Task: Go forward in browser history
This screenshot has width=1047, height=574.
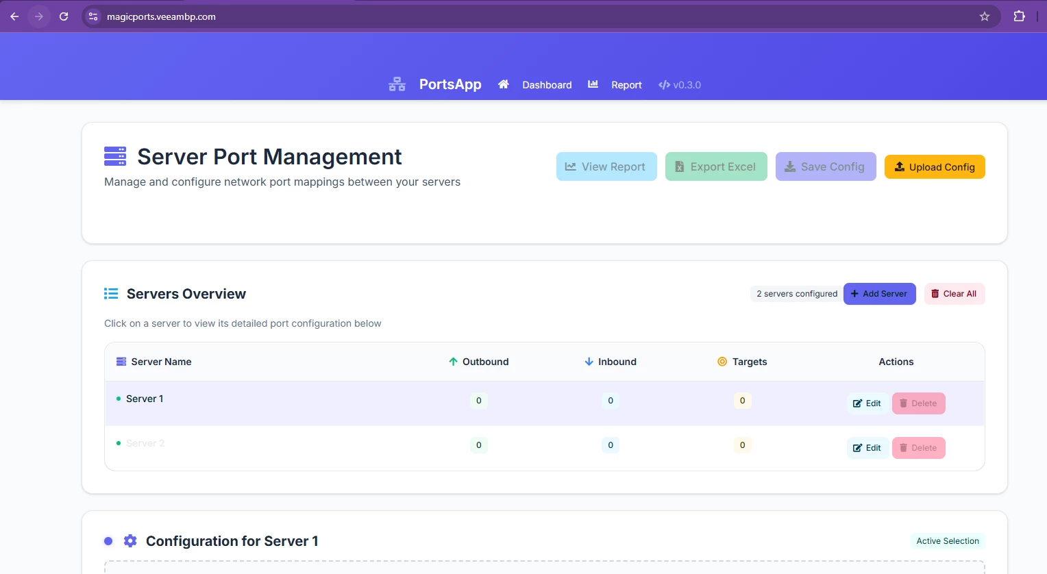Action: (x=39, y=16)
